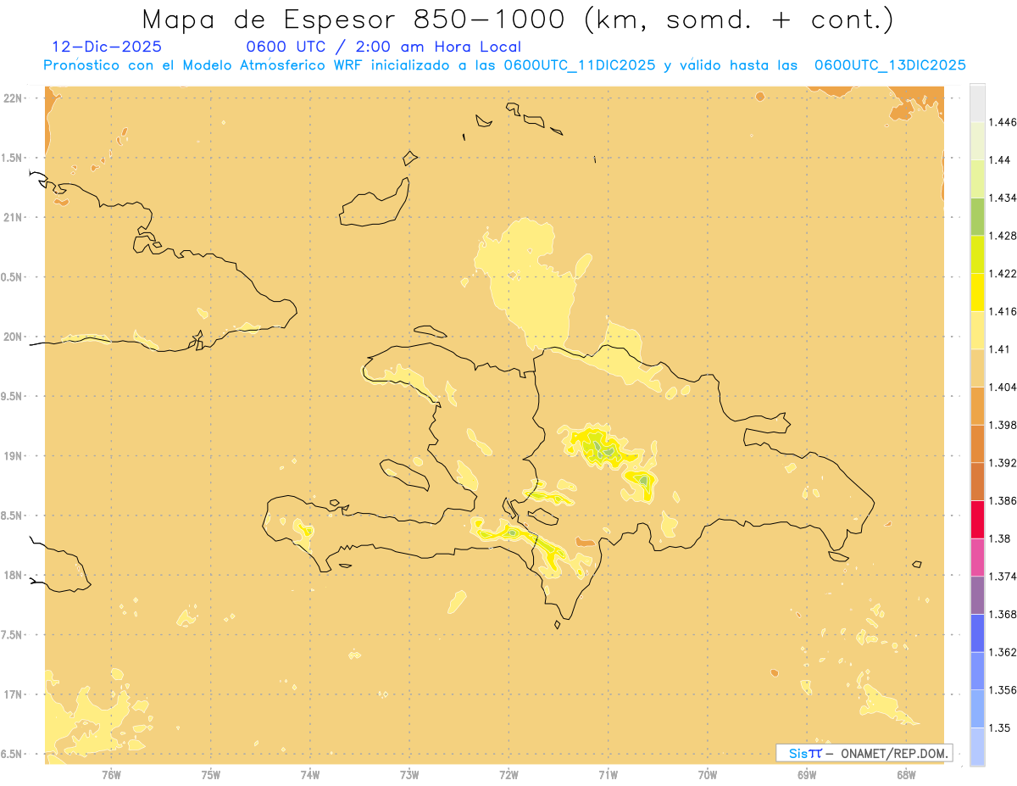1017x786 pixels.
Task: Click the latitude label "17N"
Action: pyautogui.click(x=14, y=694)
